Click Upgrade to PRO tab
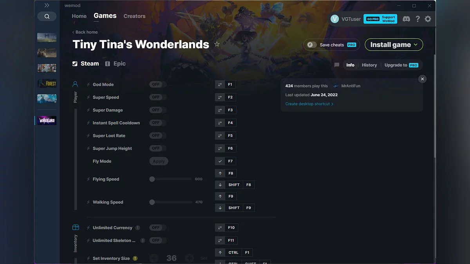 401,65
